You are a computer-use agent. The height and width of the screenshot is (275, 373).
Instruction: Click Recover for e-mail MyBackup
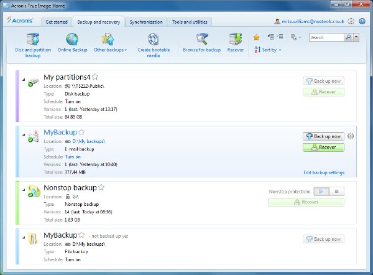[x=323, y=147]
